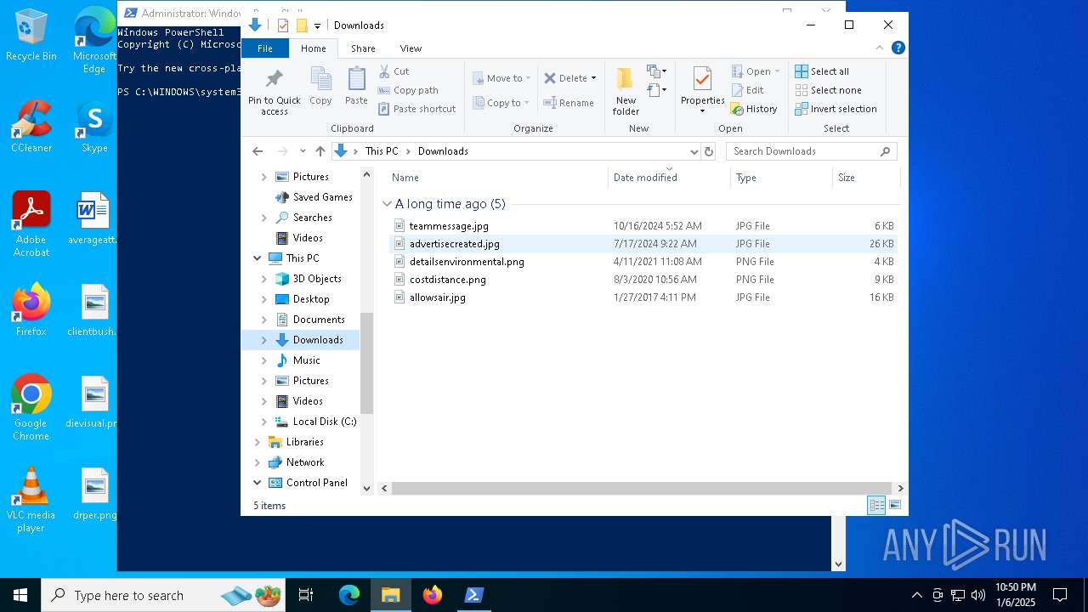The width and height of the screenshot is (1088, 612).
Task: Expand Network tree node
Action: coord(258,462)
